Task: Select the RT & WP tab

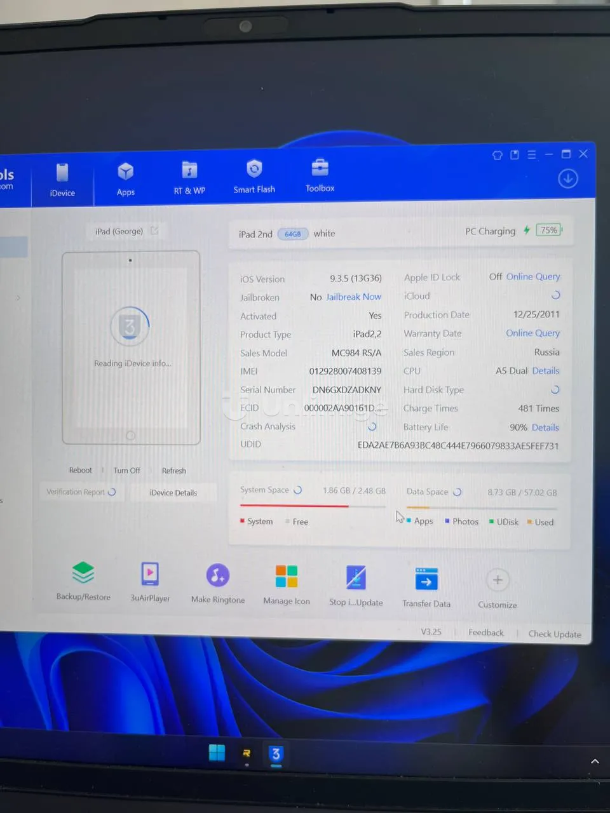Action: (x=189, y=177)
